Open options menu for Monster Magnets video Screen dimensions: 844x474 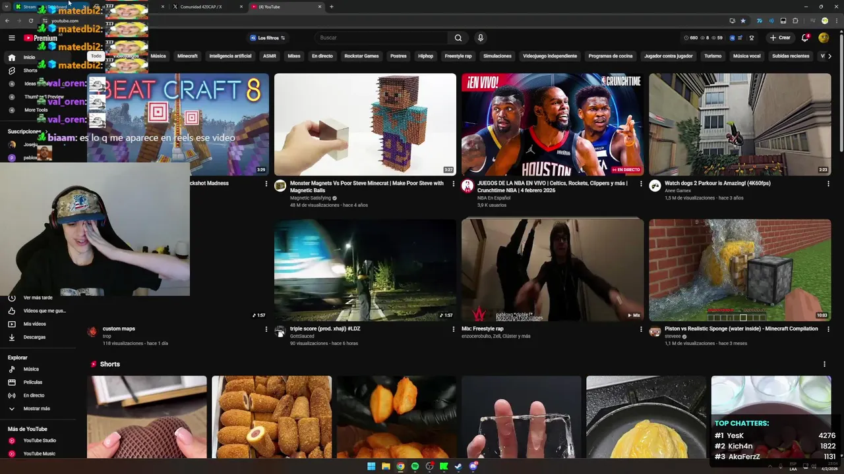click(x=454, y=184)
